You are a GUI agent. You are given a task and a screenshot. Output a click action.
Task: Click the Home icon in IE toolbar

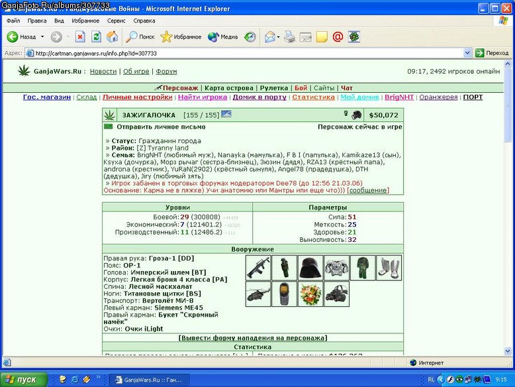point(112,36)
